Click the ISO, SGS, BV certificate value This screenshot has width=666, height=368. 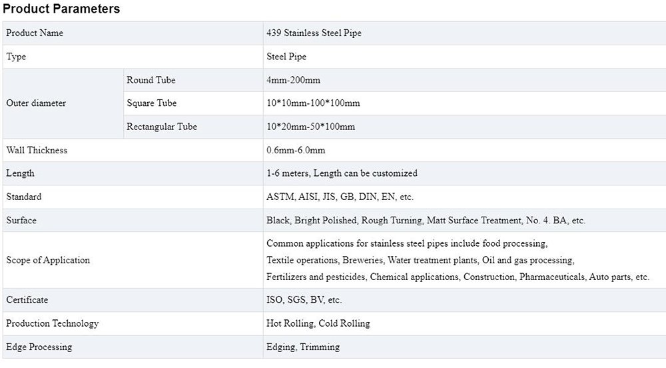pos(304,300)
